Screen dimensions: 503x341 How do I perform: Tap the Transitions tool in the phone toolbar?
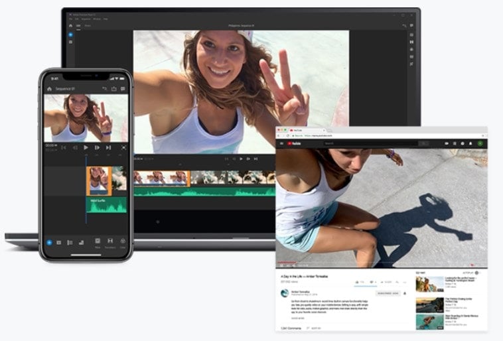[110, 243]
